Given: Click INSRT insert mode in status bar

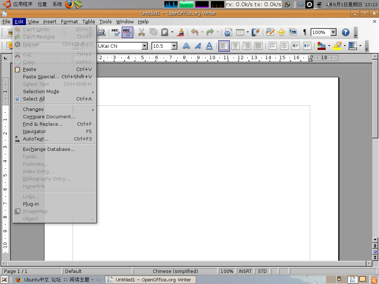Looking at the screenshot, I should point(245,271).
